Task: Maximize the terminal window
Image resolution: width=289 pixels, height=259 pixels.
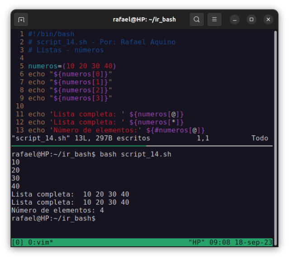Action: [x=251, y=19]
